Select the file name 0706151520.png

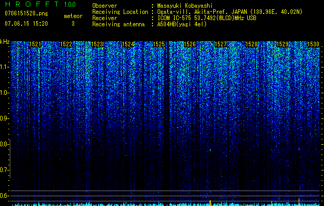[26, 13]
